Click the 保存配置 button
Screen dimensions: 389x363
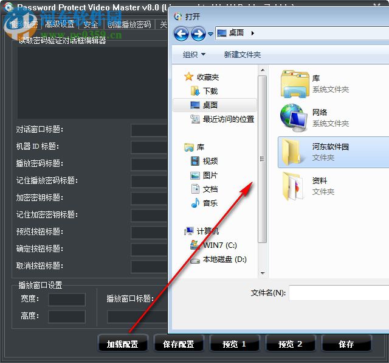[x=178, y=344]
